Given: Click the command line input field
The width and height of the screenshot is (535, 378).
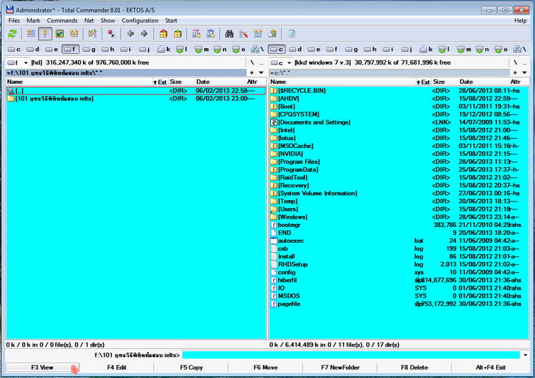Looking at the screenshot, I should click(351, 355).
